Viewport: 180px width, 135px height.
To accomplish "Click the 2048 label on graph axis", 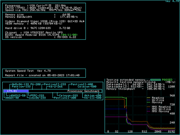I will click(158, 132).
